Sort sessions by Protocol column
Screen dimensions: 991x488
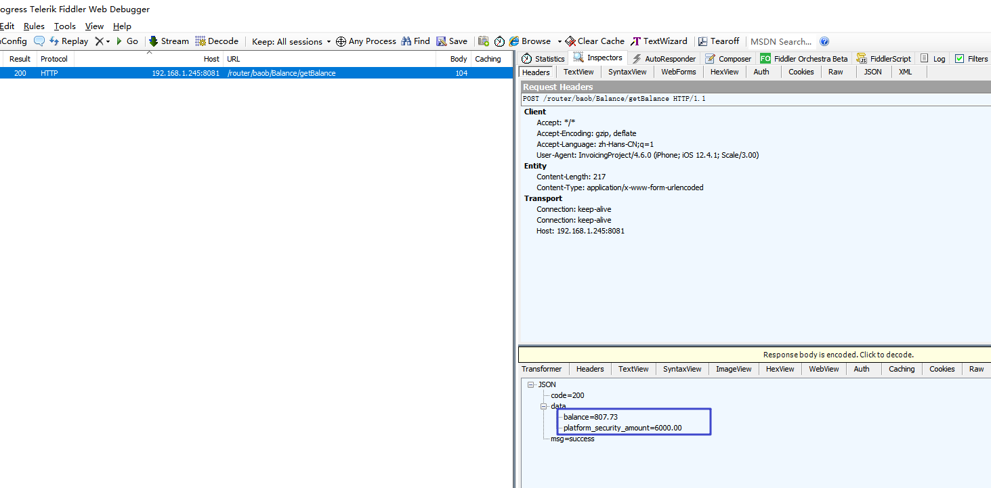56,59
